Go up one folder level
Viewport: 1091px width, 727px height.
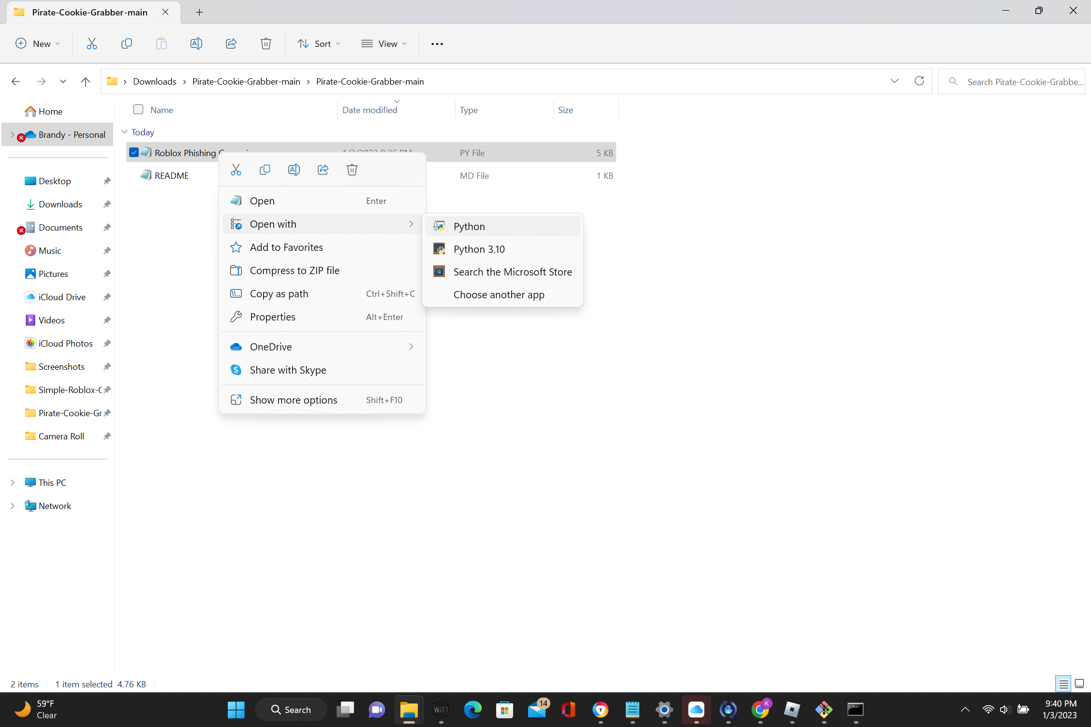(86, 81)
